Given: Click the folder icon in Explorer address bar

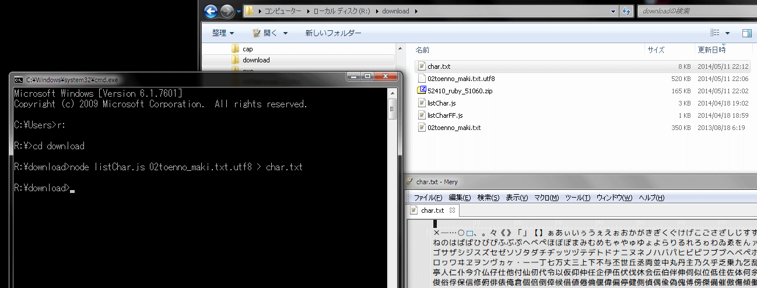Looking at the screenshot, I should [x=249, y=11].
